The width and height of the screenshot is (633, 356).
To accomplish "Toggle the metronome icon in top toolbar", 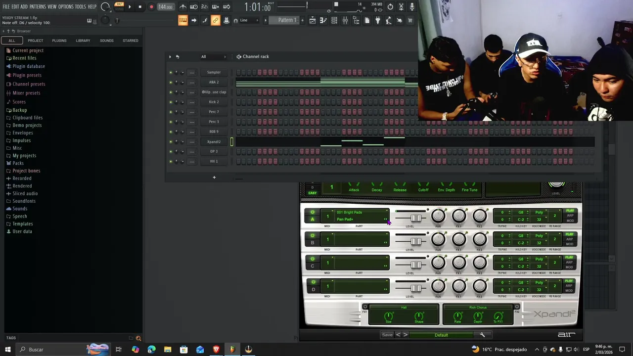I will 183,7.
